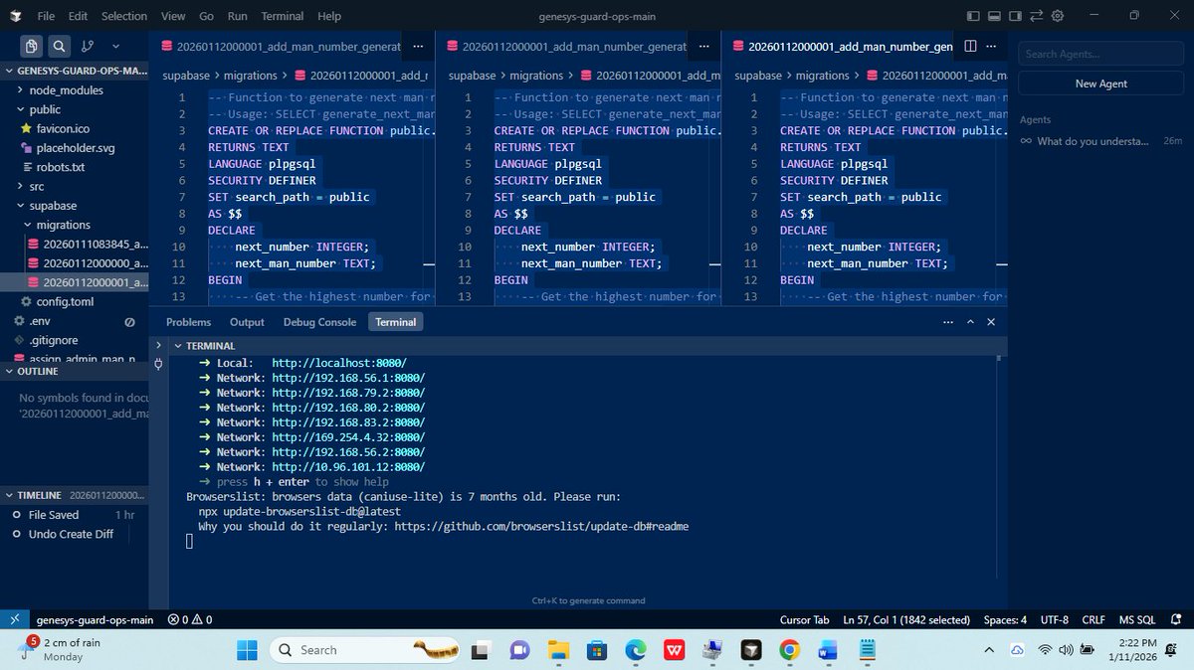Open the Source Control branch icon
Image resolution: width=1194 pixels, height=670 pixels.
coord(87,46)
